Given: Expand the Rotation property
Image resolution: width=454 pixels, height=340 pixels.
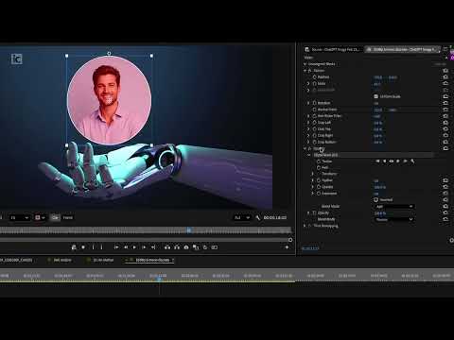Looking at the screenshot, I should (308, 103).
